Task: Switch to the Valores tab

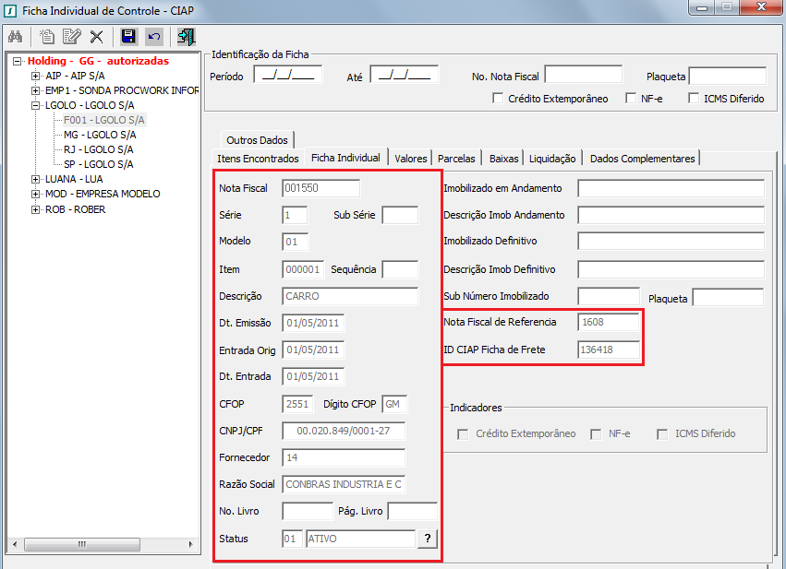Action: [x=410, y=159]
